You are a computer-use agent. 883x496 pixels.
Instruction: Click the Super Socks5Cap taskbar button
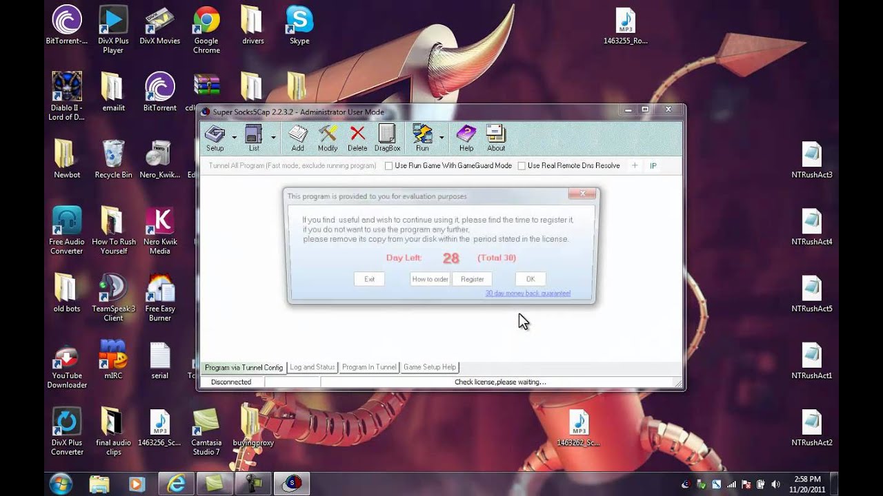292,484
